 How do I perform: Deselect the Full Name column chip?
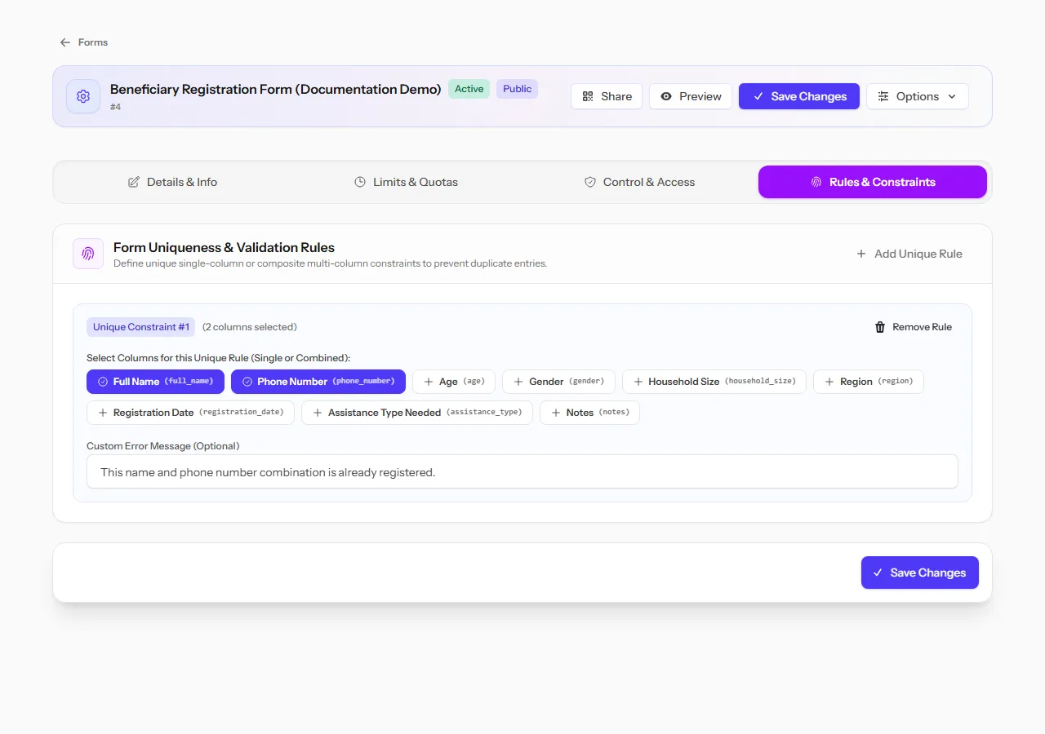(155, 382)
